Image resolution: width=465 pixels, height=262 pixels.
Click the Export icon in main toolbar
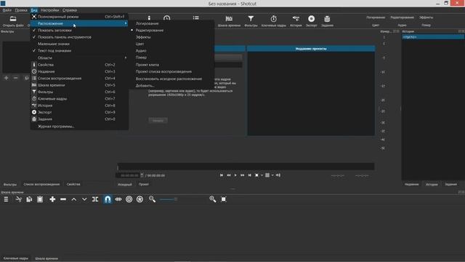coord(311,21)
